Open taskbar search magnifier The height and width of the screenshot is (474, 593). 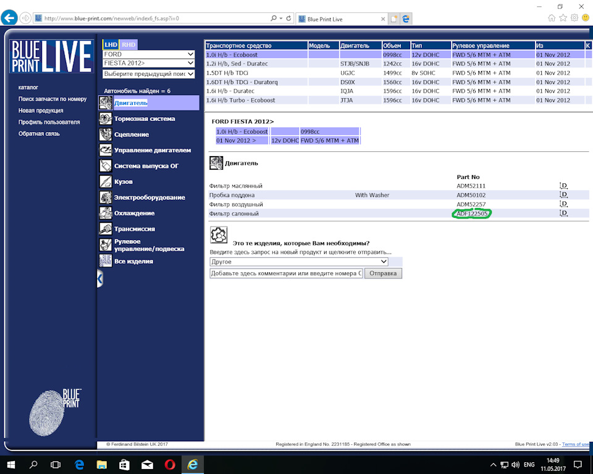(x=33, y=465)
